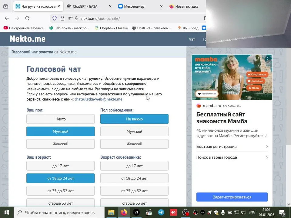Image resolution: width=291 pixels, height=218 pixels.
Task: Choose Мужской under Пол собеседника
Action: point(134,131)
